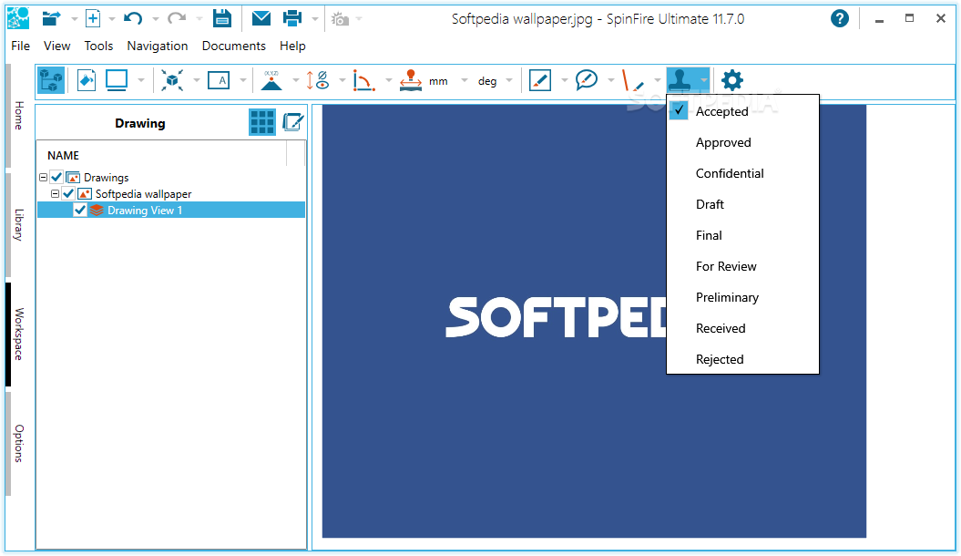Open the help question mark icon
961x556 pixels.
point(840,19)
